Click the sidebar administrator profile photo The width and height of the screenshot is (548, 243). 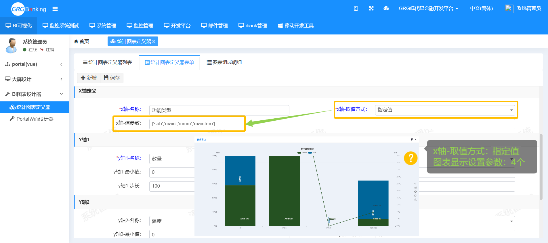(12, 45)
